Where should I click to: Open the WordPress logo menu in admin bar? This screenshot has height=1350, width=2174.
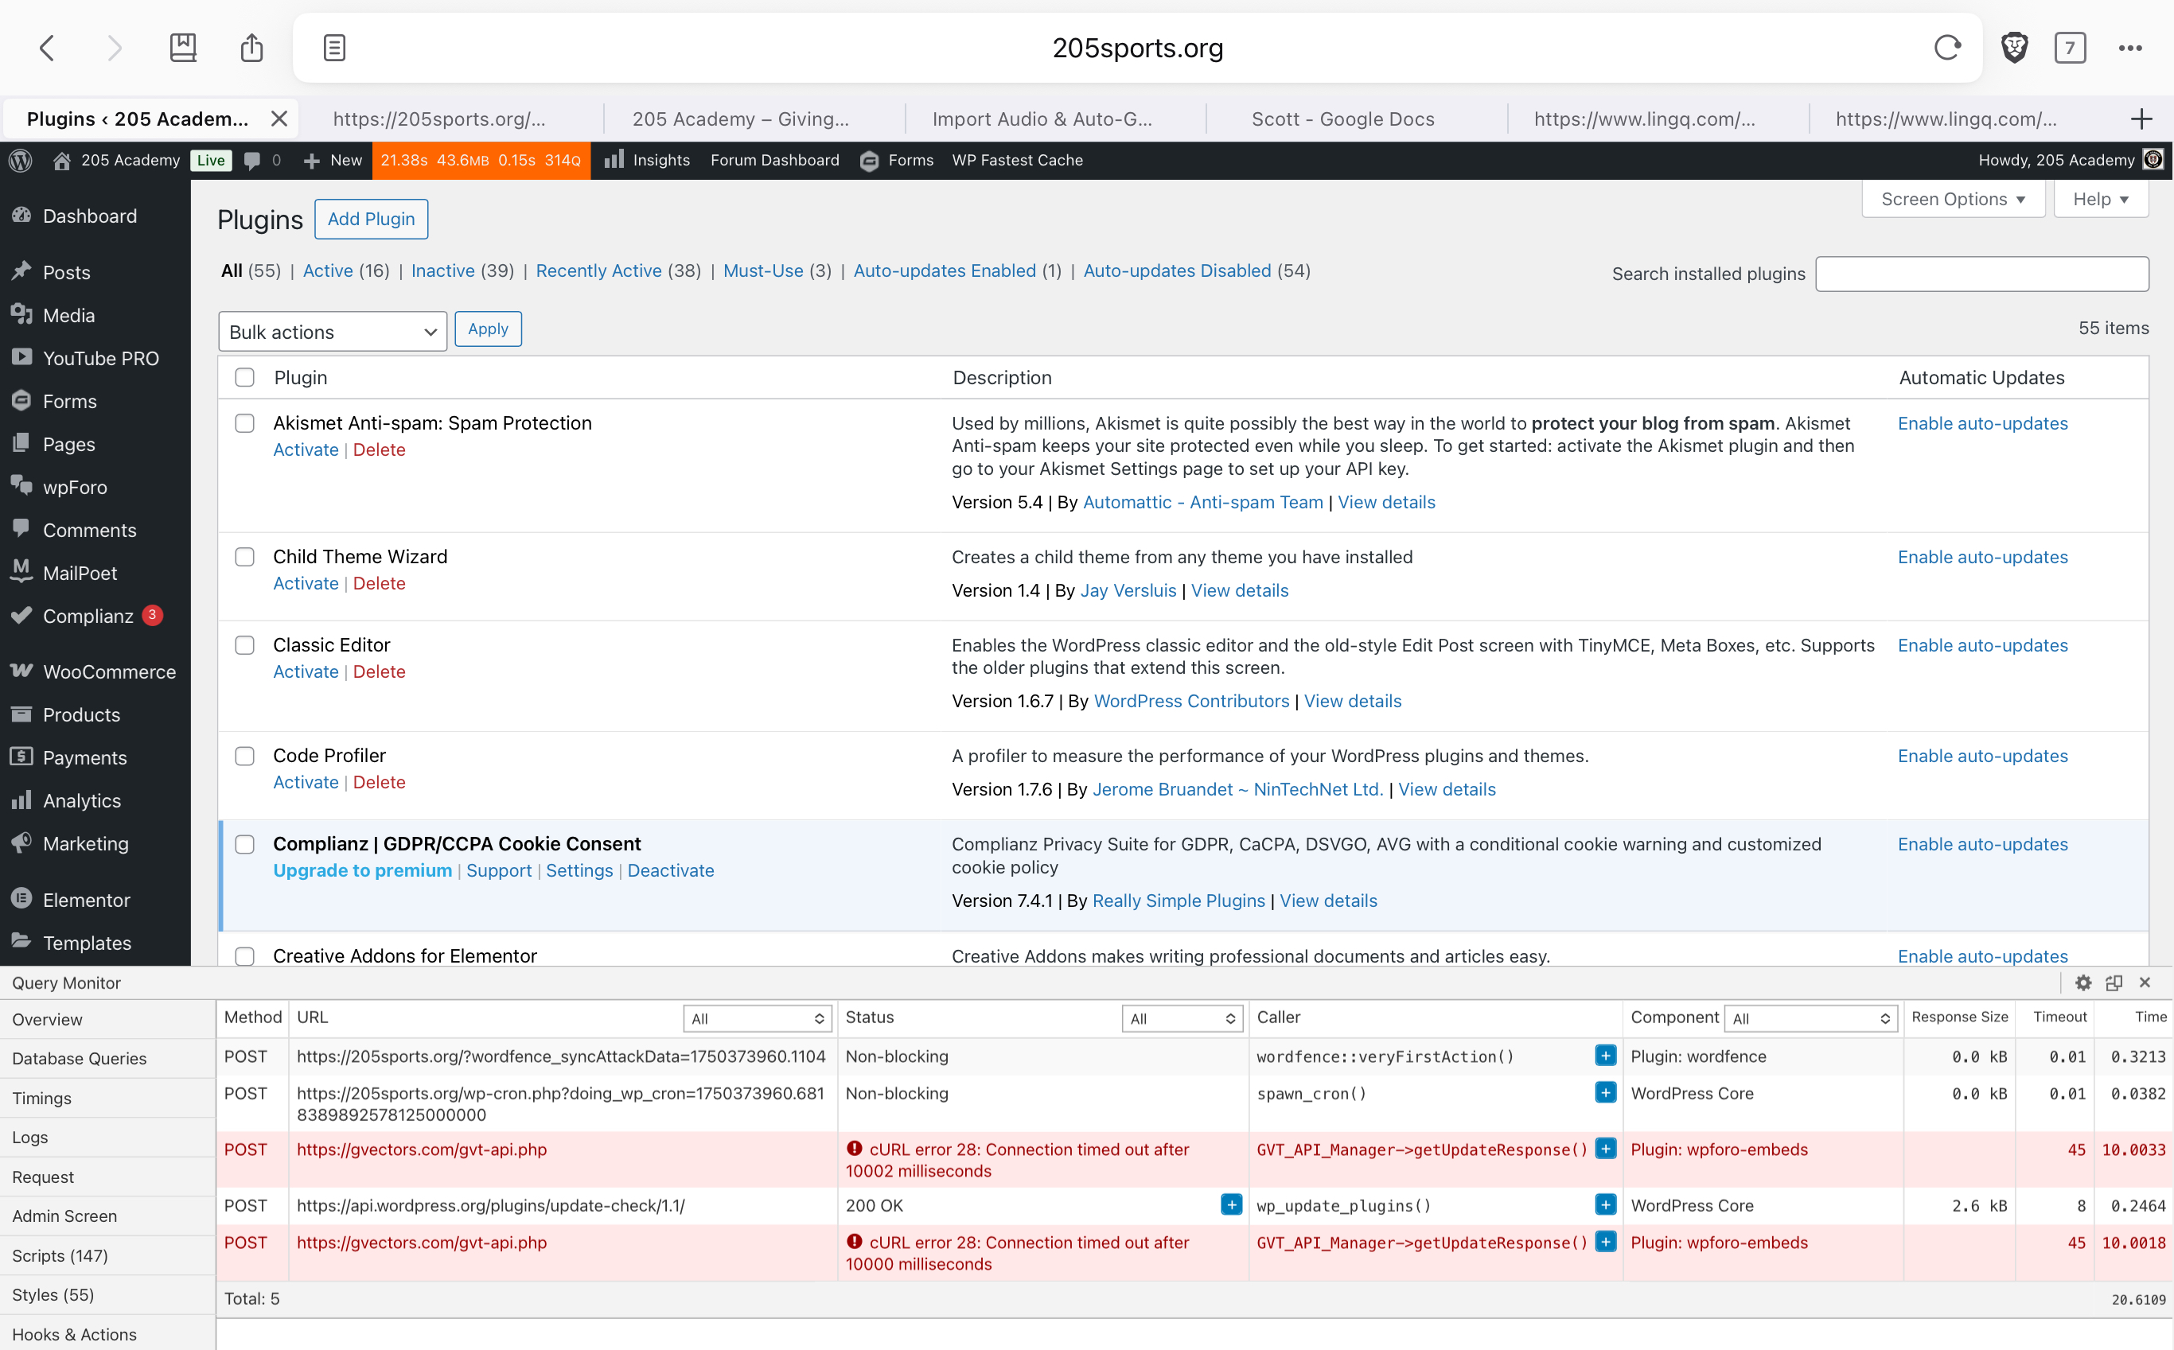tap(21, 160)
